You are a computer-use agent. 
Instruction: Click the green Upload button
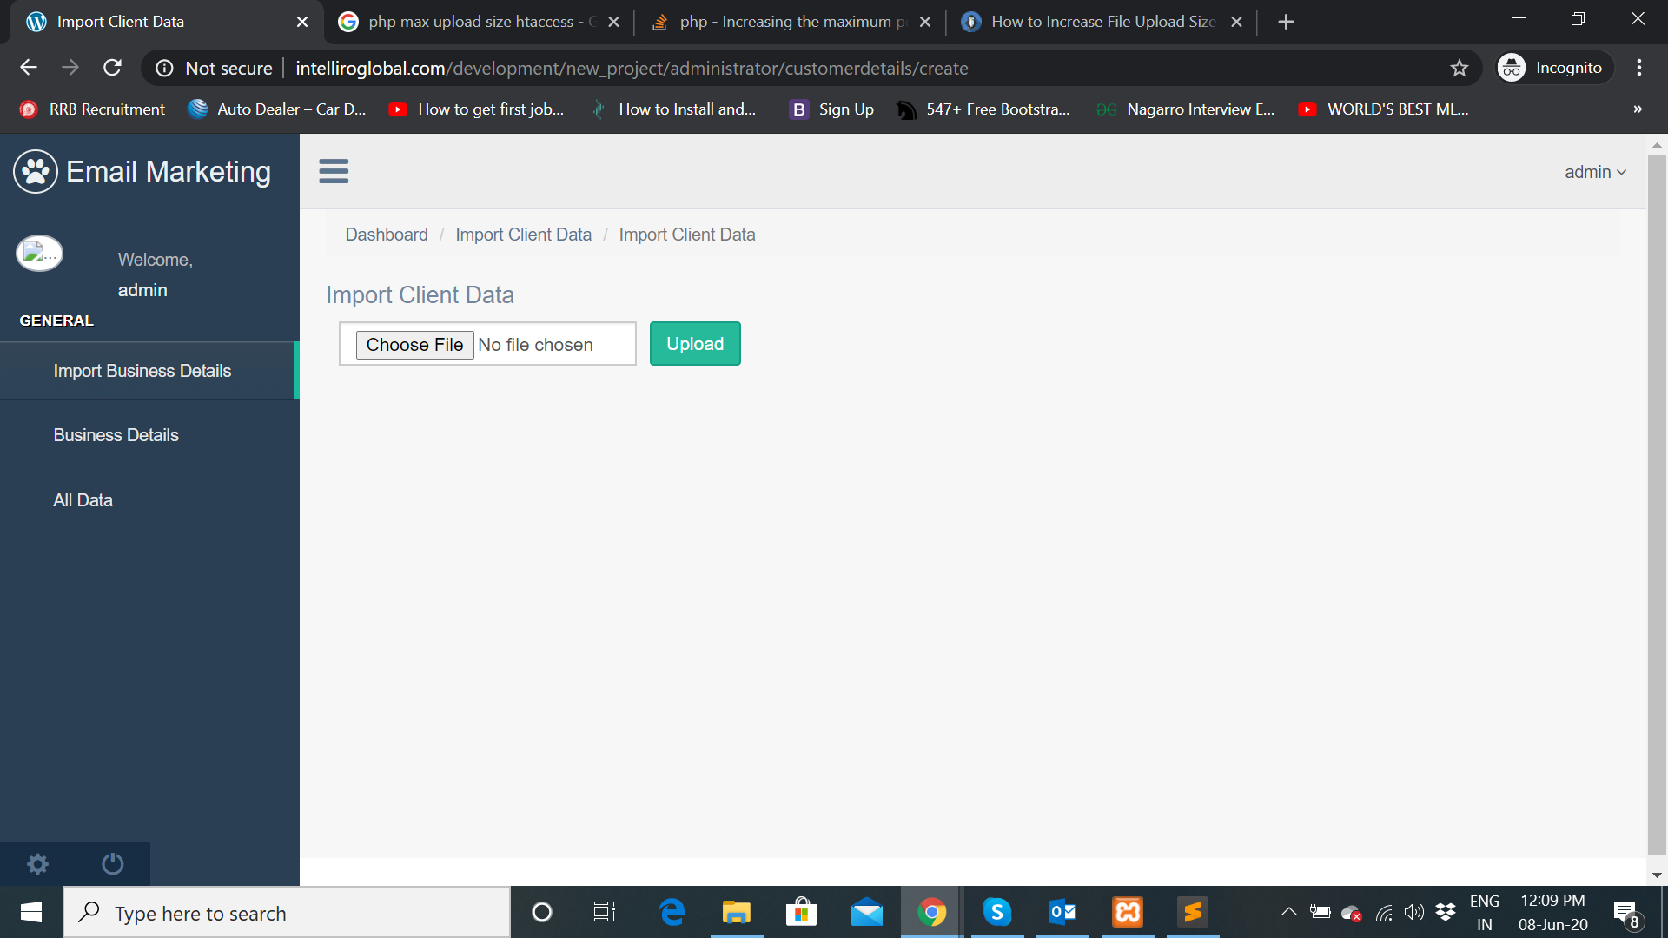point(695,344)
